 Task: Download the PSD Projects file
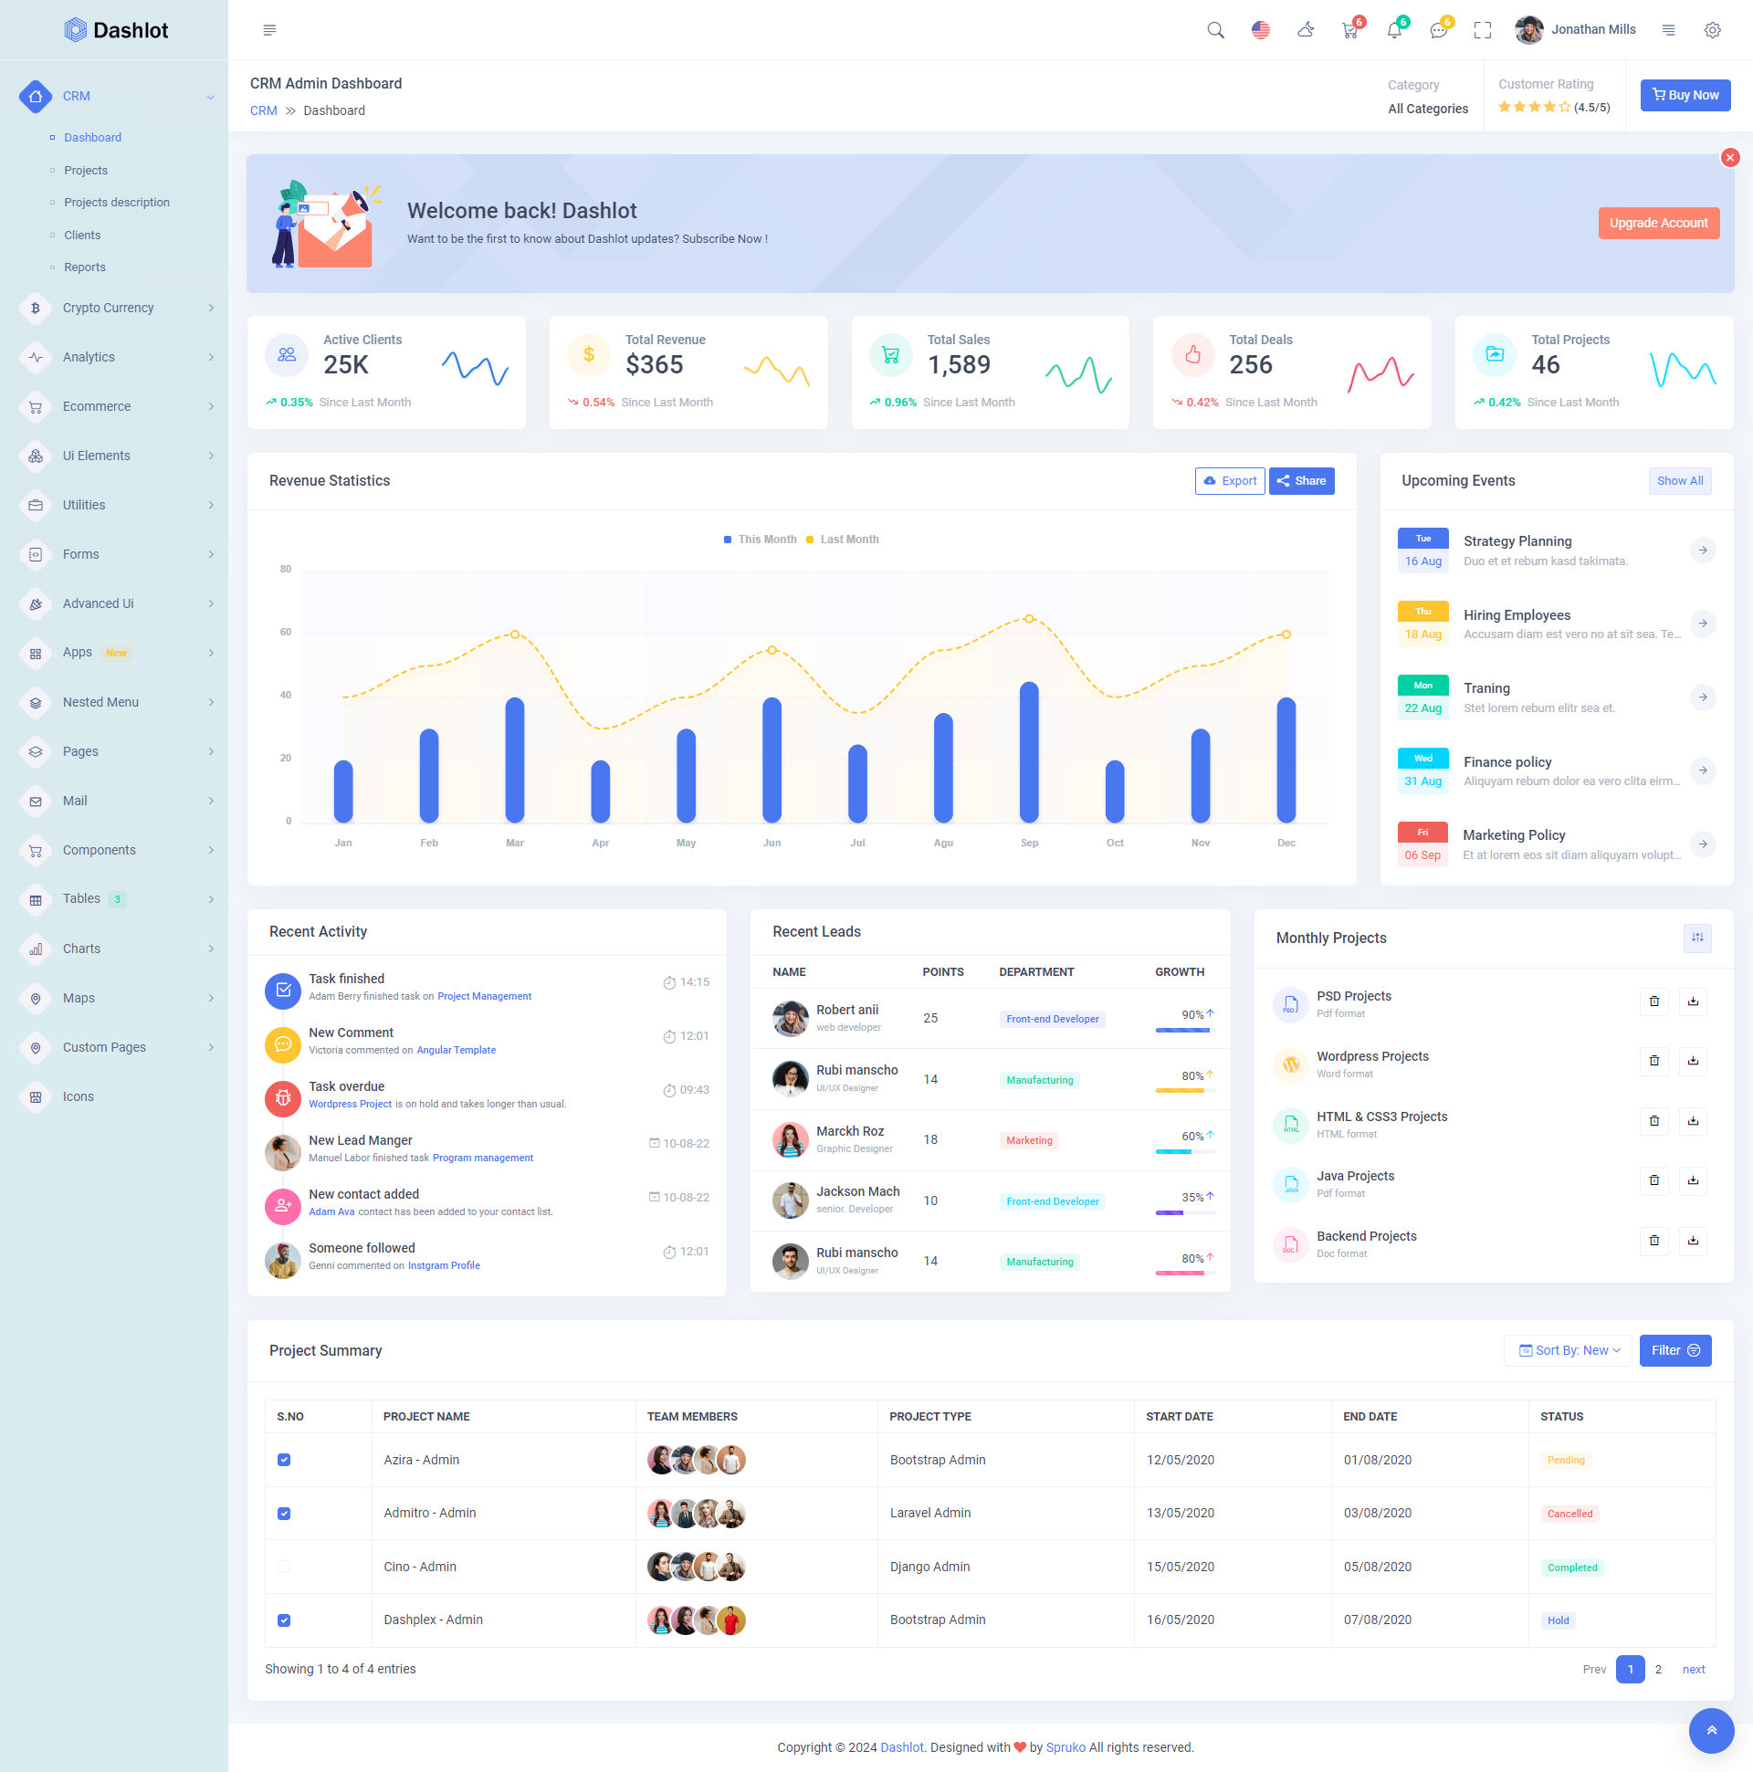[1693, 1001]
